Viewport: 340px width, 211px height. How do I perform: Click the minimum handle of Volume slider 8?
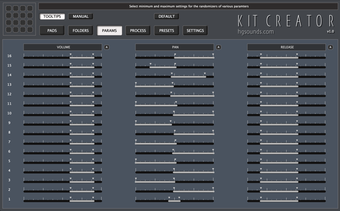(x=70, y=131)
